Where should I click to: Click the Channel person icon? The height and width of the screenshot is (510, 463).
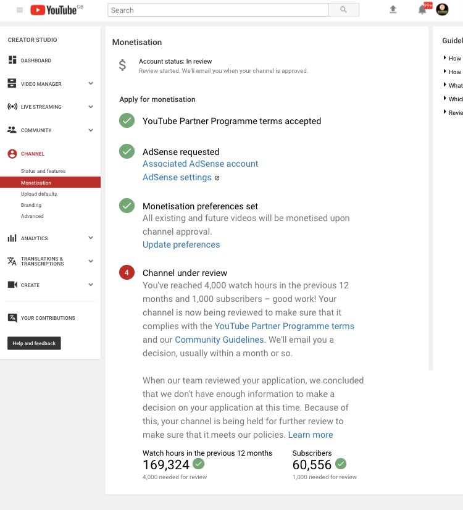[12, 154]
